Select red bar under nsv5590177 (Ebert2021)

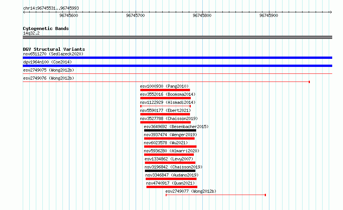coord(165,114)
